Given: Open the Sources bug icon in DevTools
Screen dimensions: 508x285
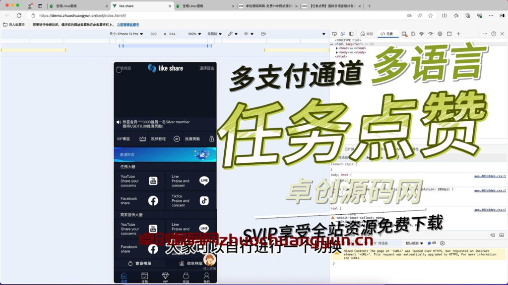Looking at the screenshot, I should click(413, 34).
